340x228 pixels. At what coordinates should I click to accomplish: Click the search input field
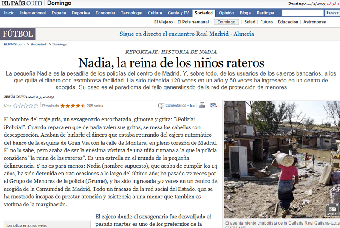(x=303, y=13)
